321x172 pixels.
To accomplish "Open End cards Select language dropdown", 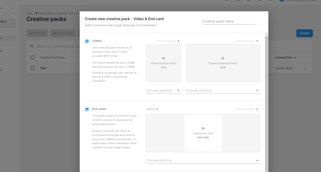I will point(247,109).
